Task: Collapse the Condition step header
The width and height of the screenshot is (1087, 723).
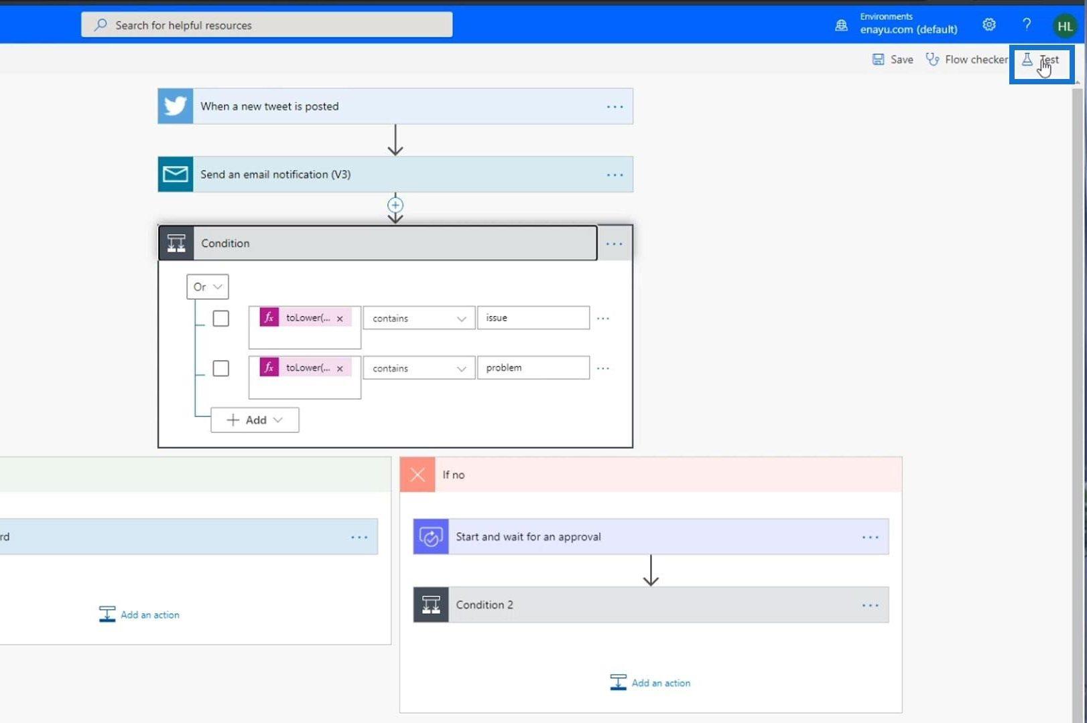Action: pyautogui.click(x=378, y=244)
